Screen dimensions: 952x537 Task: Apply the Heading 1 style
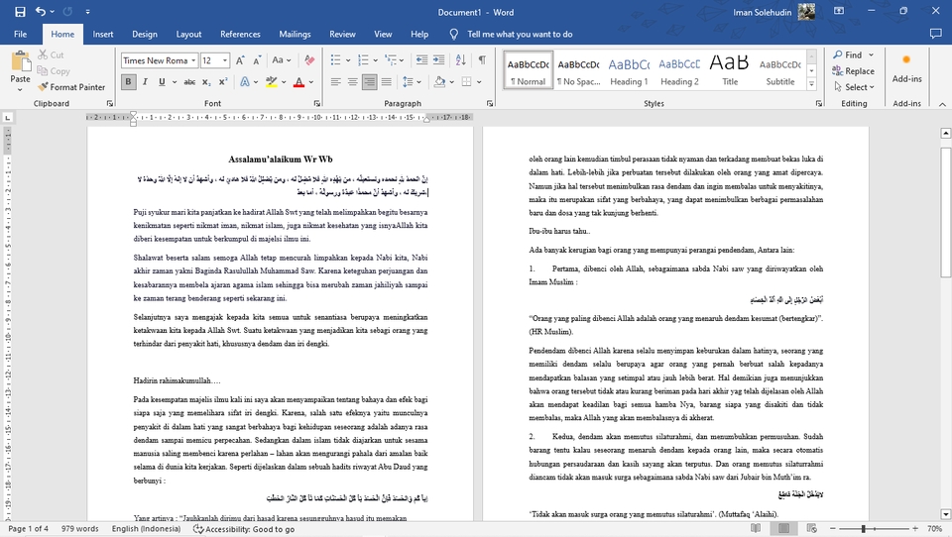[629, 70]
